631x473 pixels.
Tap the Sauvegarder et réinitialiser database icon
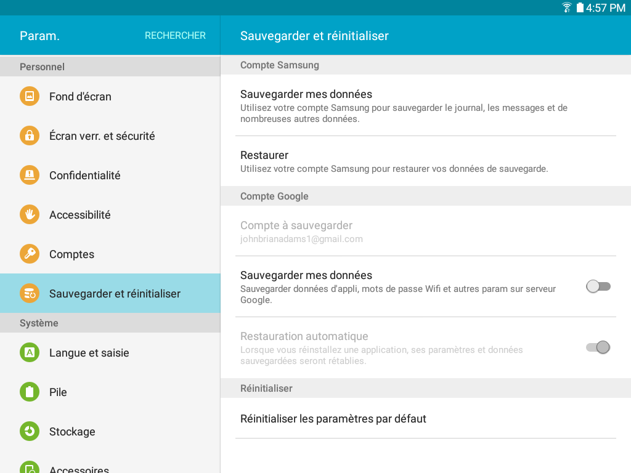tap(30, 294)
